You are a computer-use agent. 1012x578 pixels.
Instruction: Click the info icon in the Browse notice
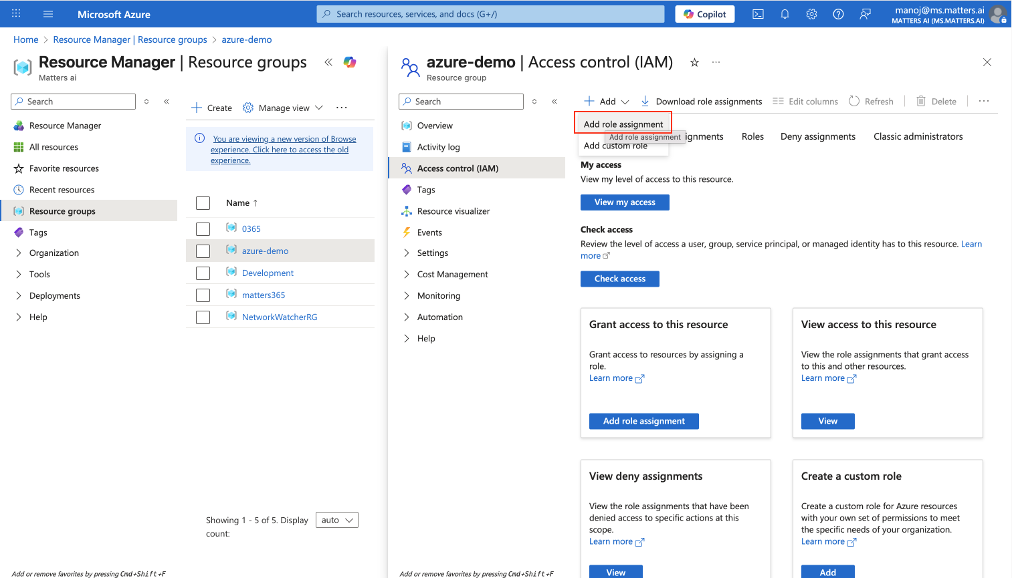pos(199,138)
